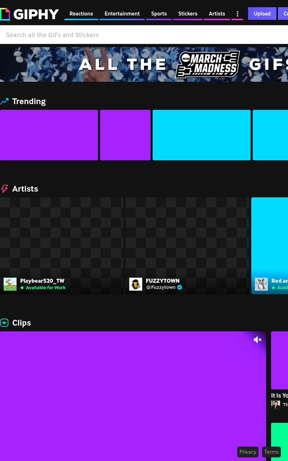
Task: Click the FUZZYTOWN avatar icon
Action: (136, 284)
